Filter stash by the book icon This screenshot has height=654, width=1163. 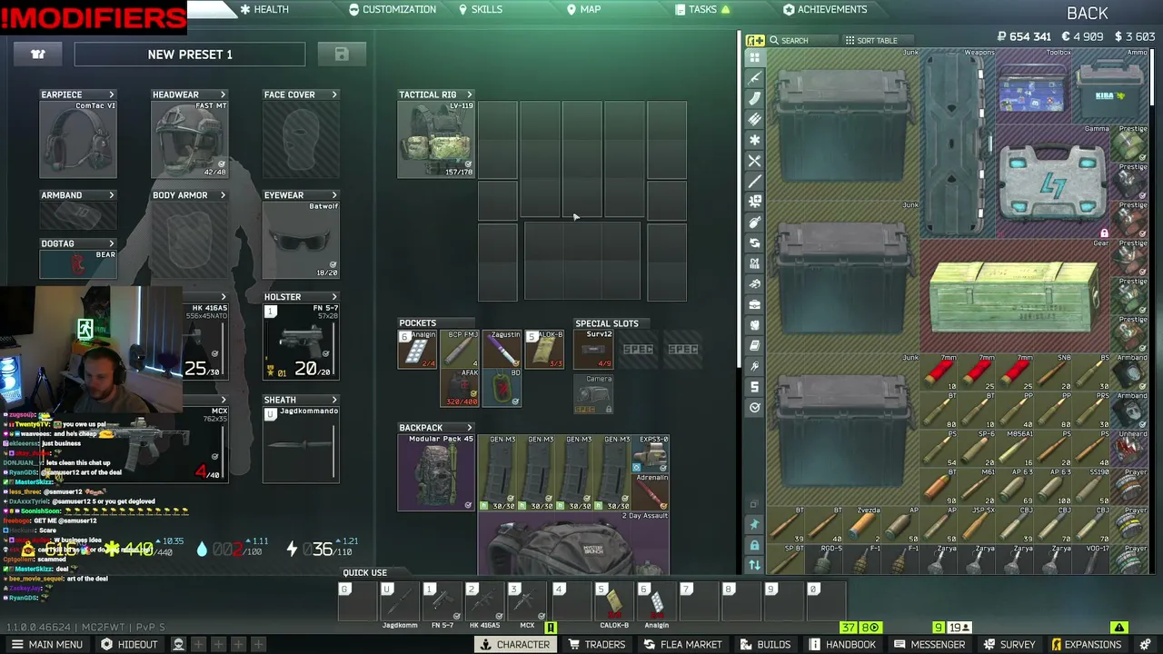pos(754,346)
